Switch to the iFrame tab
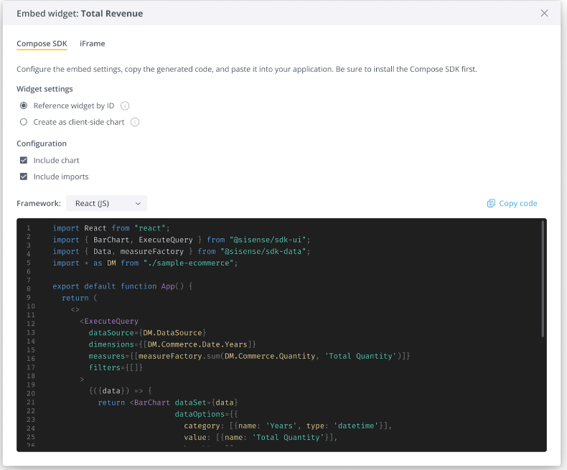Viewport: 567px width, 470px height. coord(92,44)
